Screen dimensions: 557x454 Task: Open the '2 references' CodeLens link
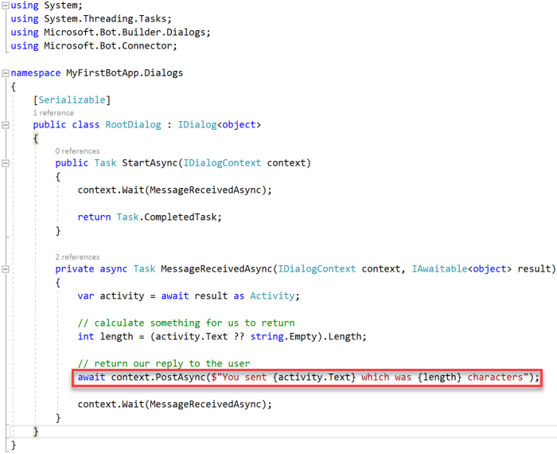click(77, 257)
